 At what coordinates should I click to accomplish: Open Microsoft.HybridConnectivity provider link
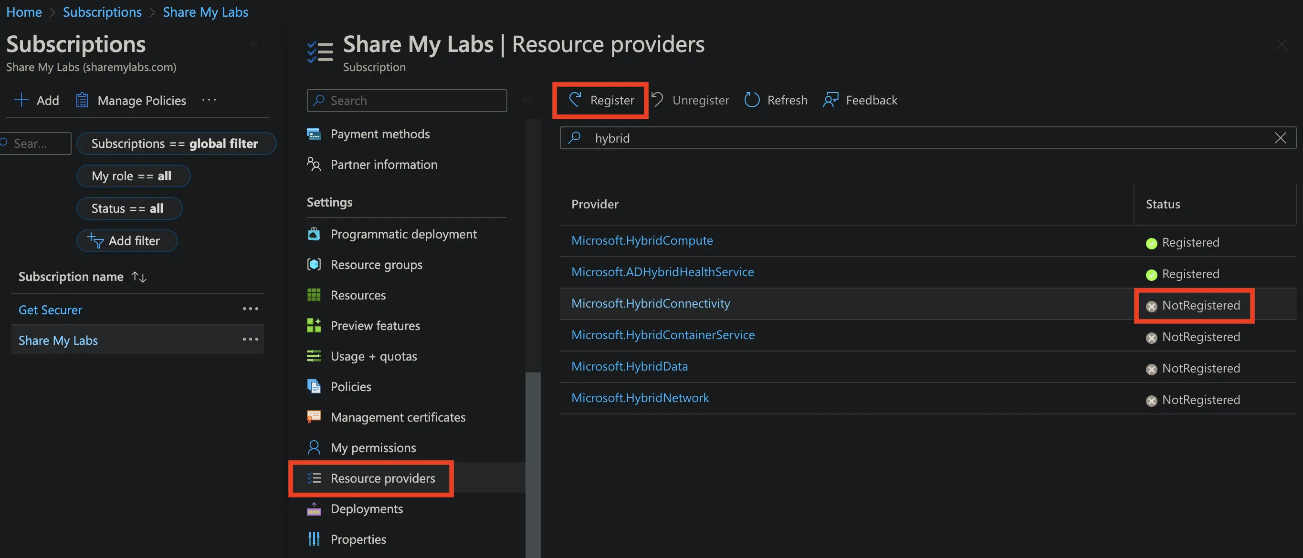[x=651, y=303]
